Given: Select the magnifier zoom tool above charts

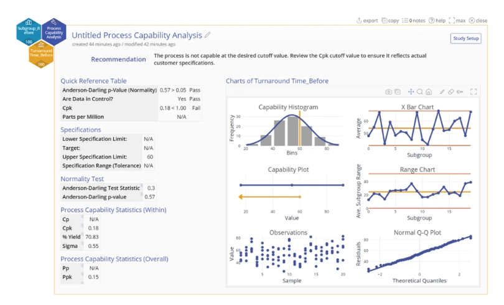Looking at the screenshot, I should pyautogui.click(x=420, y=91).
